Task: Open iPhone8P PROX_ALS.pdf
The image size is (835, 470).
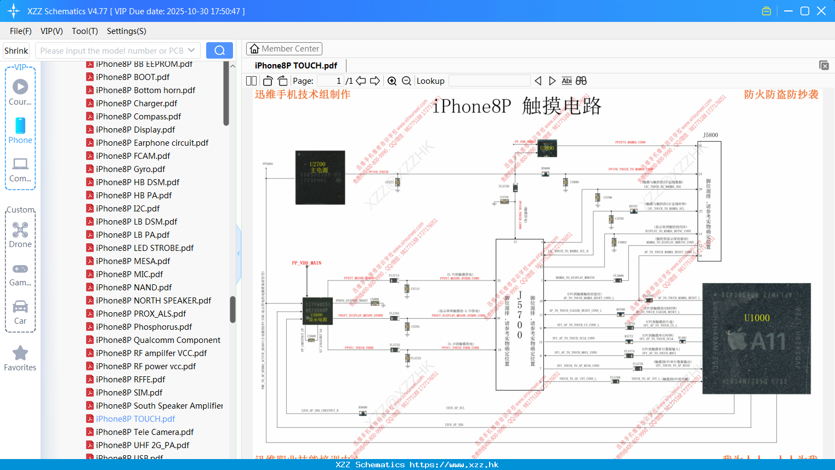Action: pyautogui.click(x=141, y=314)
